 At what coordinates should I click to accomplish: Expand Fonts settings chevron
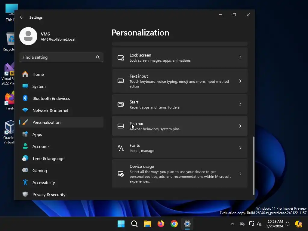coord(240,148)
